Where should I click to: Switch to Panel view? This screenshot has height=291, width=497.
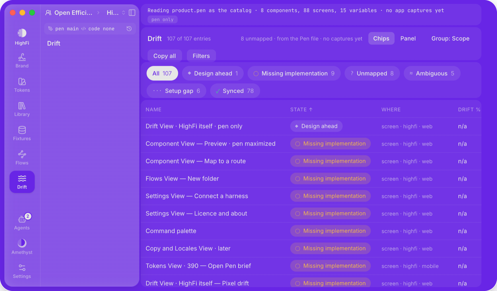408,39
